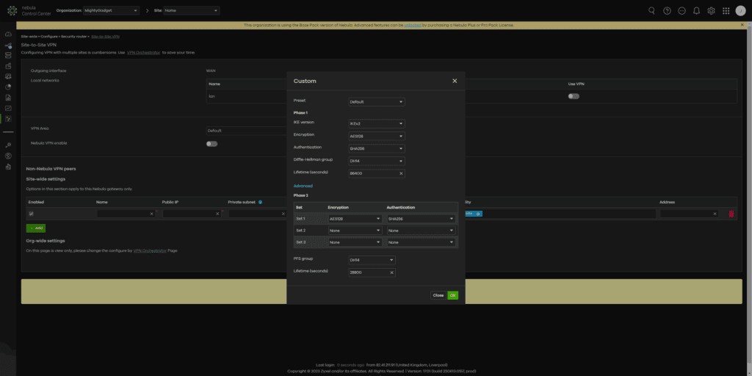Expand the Diffie-Hellman group dropdown
The width and height of the screenshot is (752, 376).
tap(376, 161)
